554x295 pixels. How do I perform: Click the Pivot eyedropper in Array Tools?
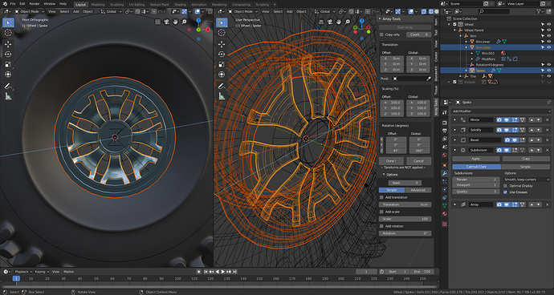click(429, 79)
